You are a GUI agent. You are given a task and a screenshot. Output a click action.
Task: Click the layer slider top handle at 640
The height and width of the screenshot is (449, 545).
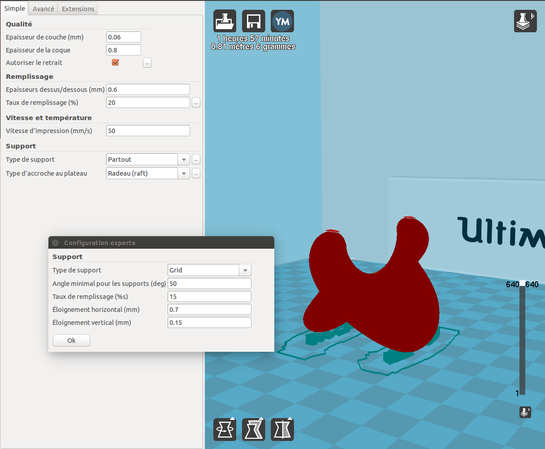522,283
